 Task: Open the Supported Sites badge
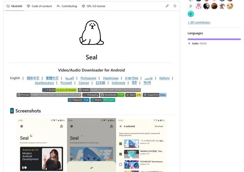(x=155, y=95)
